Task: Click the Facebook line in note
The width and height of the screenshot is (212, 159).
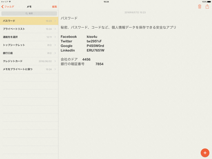Action: 79,36
